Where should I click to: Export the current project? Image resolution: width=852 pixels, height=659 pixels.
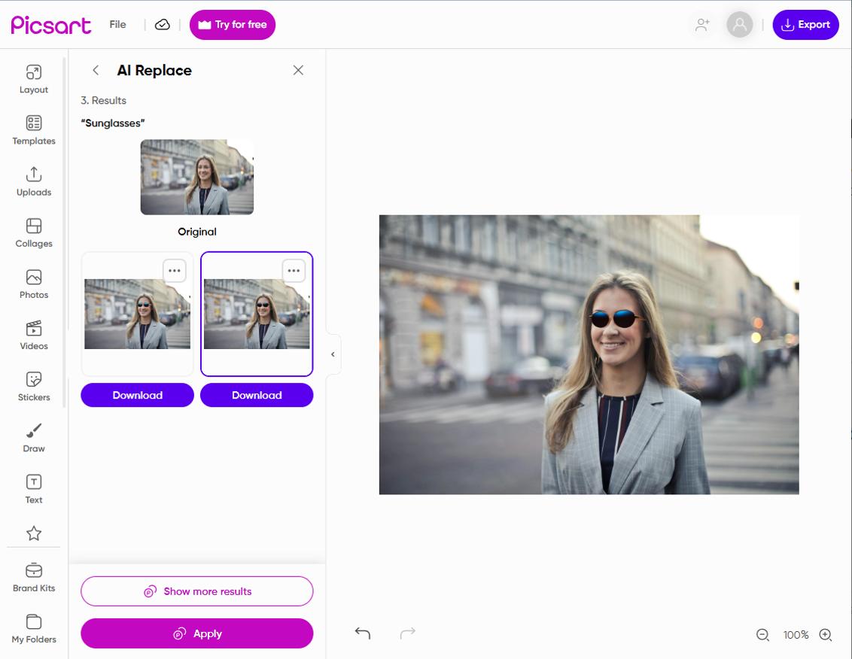(x=806, y=24)
